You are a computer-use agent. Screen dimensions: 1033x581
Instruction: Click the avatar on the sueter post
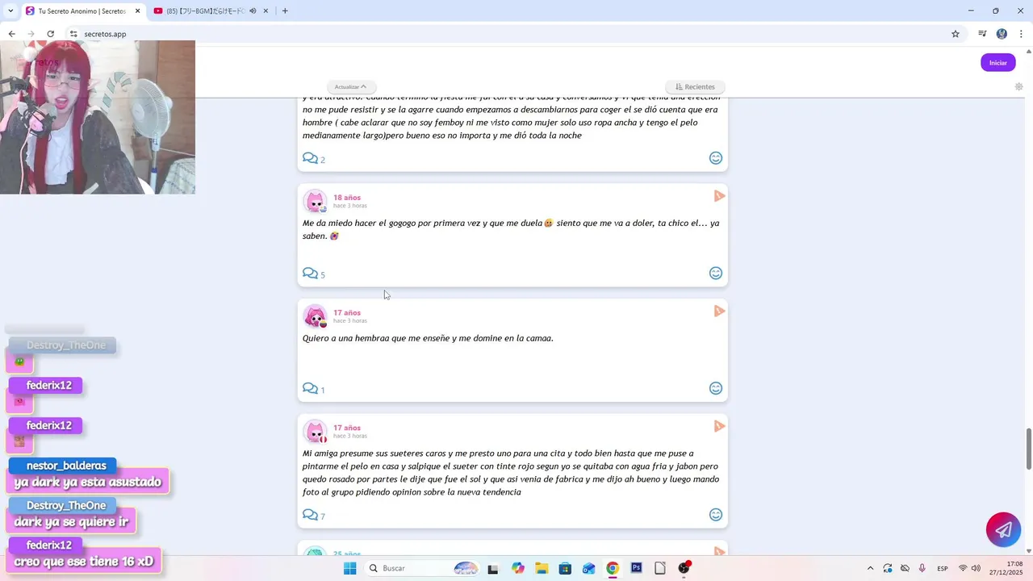315,432
